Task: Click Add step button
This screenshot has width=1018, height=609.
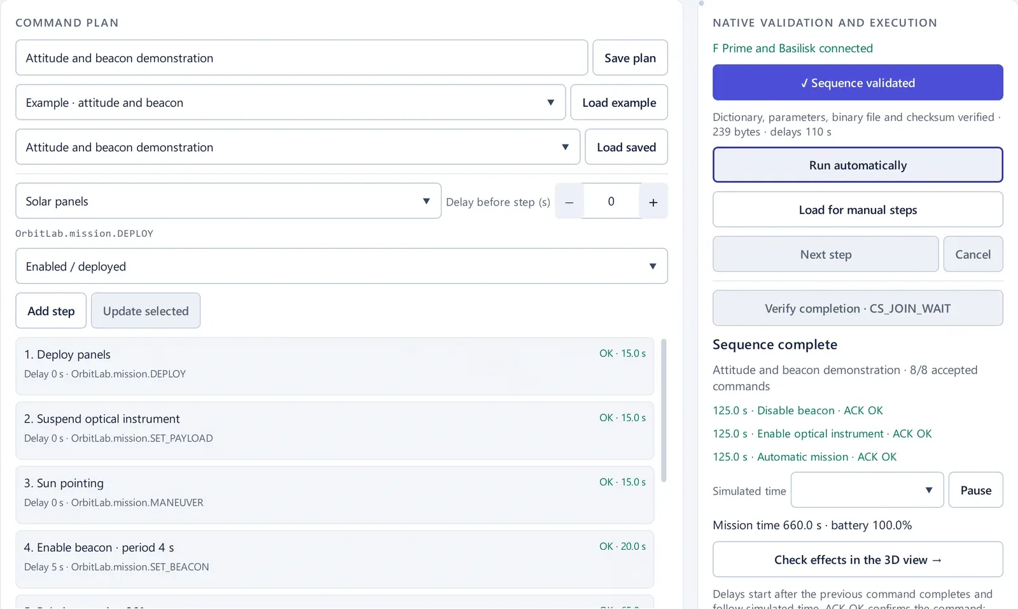Action: (x=51, y=311)
